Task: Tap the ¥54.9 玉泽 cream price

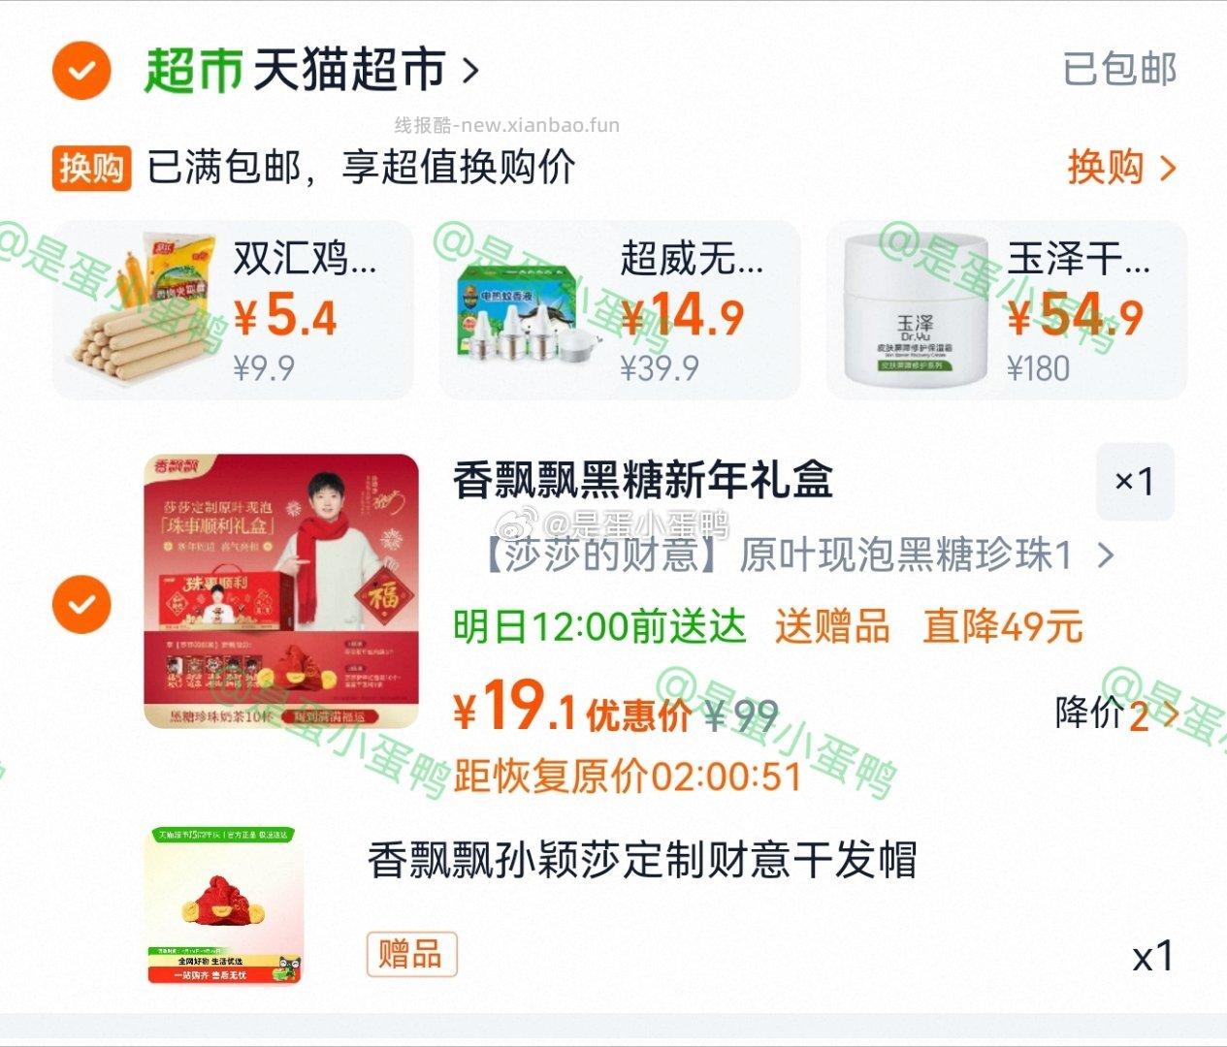Action: (1075, 317)
